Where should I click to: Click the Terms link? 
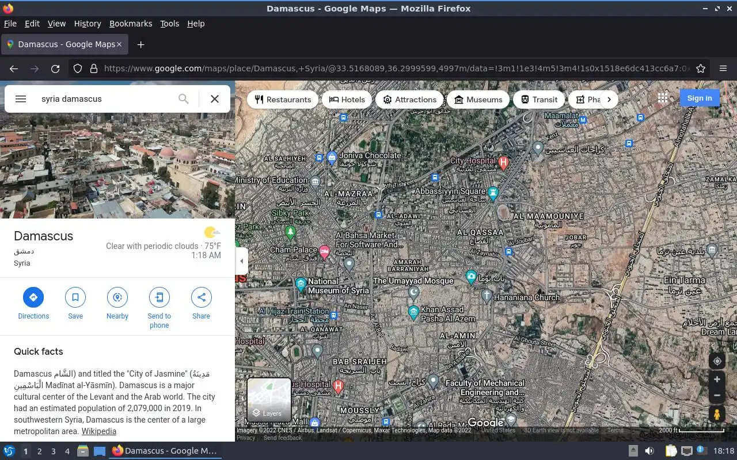click(x=615, y=430)
